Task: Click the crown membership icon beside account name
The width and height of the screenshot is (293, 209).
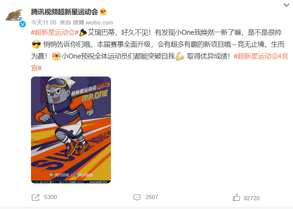Action: click(x=103, y=12)
